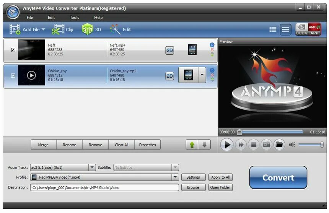The image size is (329, 213).
Task: Open the settings gear for Oblako_ray
Action: pos(212,70)
